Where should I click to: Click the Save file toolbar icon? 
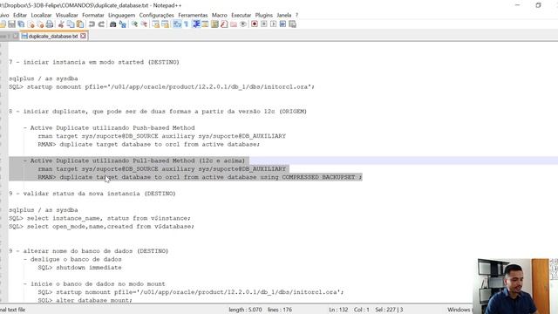[x=11, y=24]
